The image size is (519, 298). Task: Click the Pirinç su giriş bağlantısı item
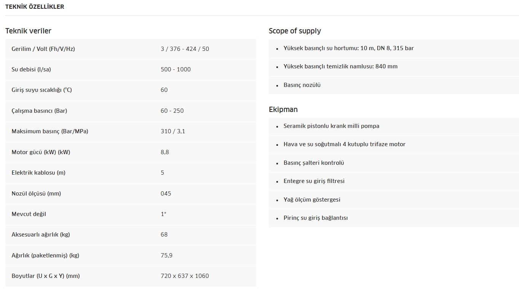[316, 218]
